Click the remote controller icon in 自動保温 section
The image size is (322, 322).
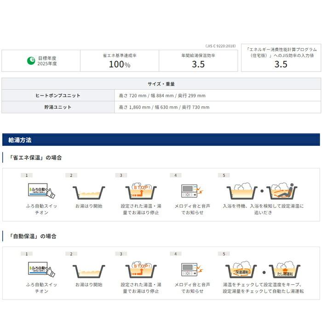[x=192, y=270]
